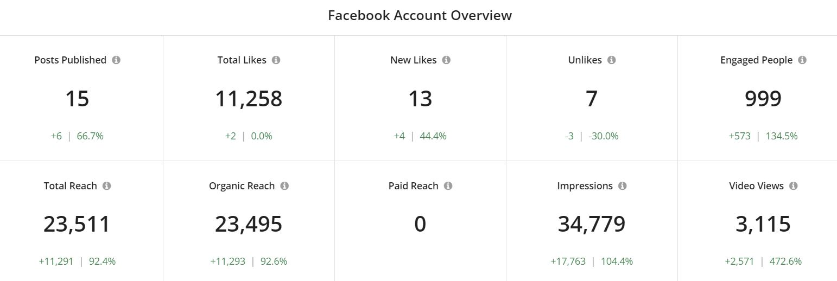Select the Total Reach figure 23,511
Image resolution: width=837 pixels, height=281 pixels.
tap(77, 224)
